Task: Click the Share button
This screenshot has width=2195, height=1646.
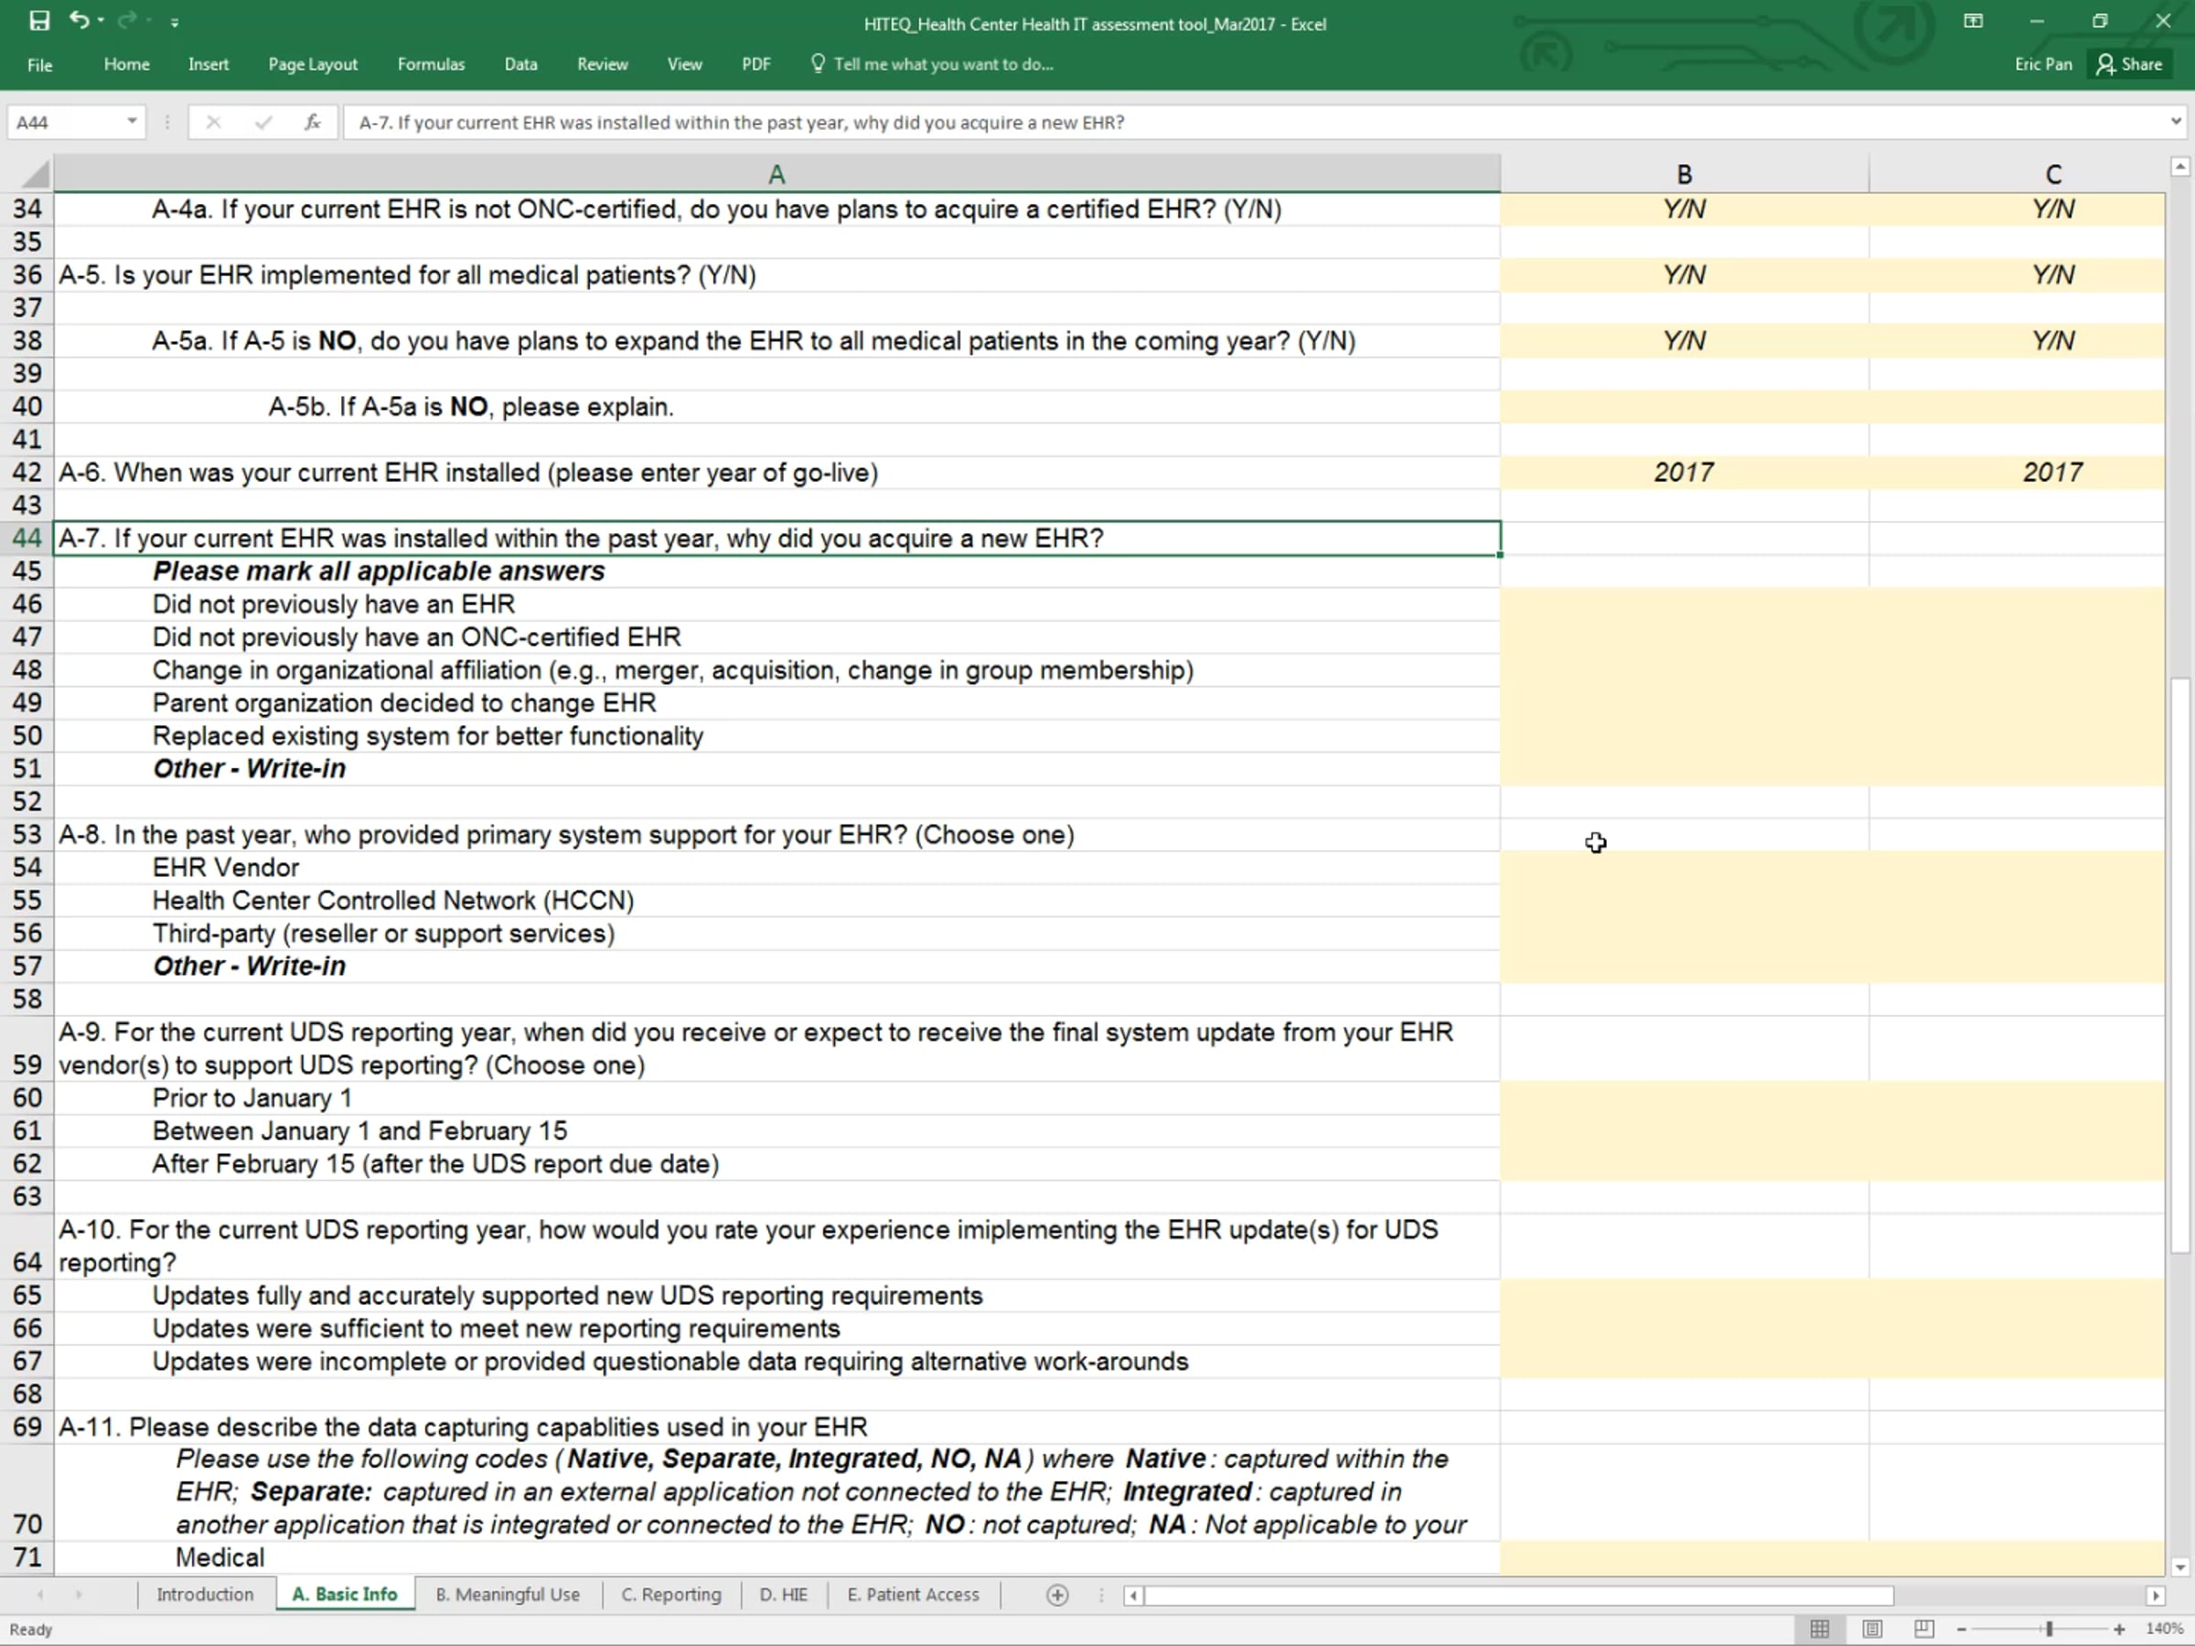Action: pos(2129,65)
